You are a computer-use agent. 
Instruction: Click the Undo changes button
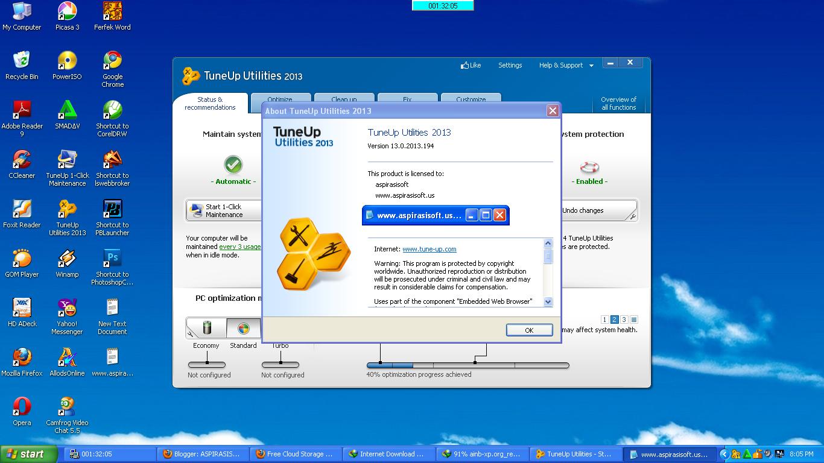coord(599,210)
